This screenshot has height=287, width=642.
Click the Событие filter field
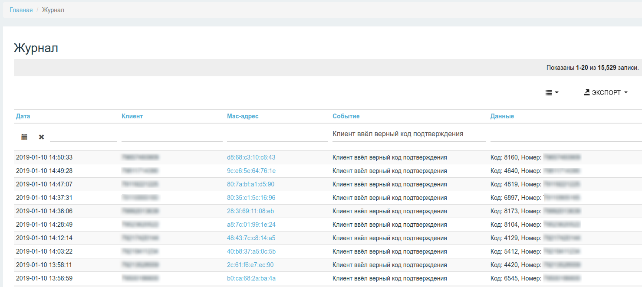click(x=409, y=134)
